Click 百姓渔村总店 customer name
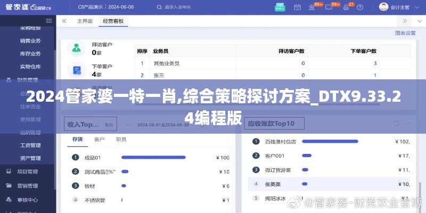Screen dimensions: 426x213 [x=281, y=142]
